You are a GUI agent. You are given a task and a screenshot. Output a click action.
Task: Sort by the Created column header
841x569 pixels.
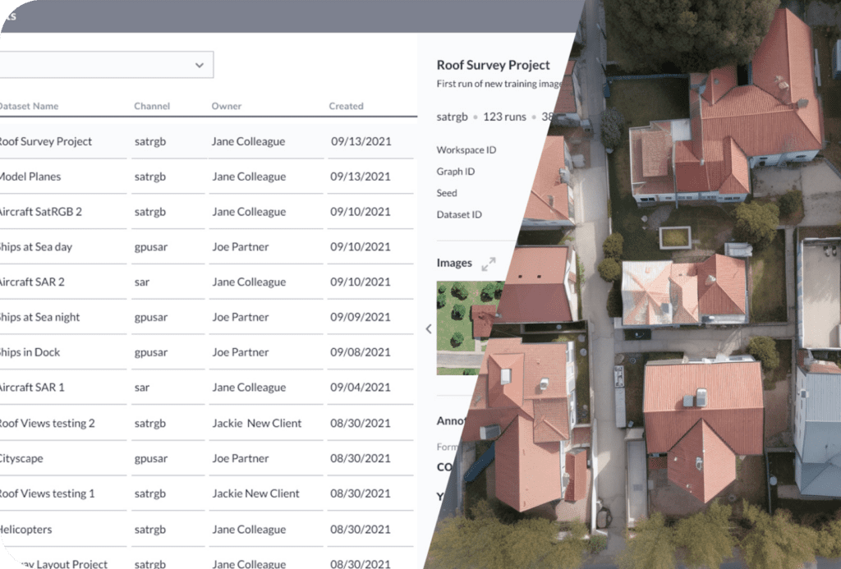tap(345, 105)
